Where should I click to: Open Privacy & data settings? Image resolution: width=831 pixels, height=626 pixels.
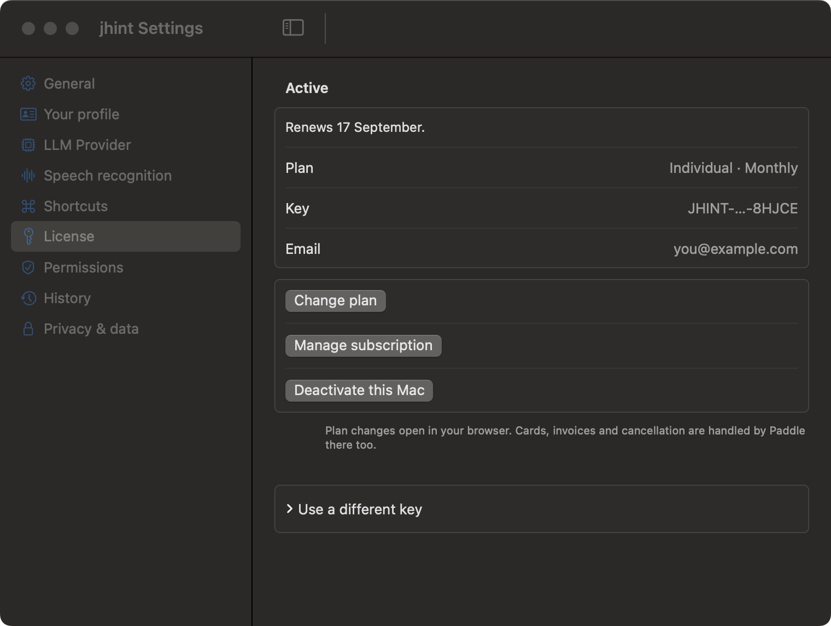click(x=126, y=329)
